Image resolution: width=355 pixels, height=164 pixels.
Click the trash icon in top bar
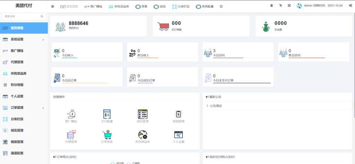pyautogui.click(x=271, y=6)
